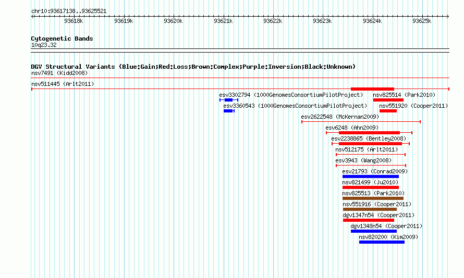
Task: Click the blue gain bar under nsv820200
Action: (x=382, y=242)
